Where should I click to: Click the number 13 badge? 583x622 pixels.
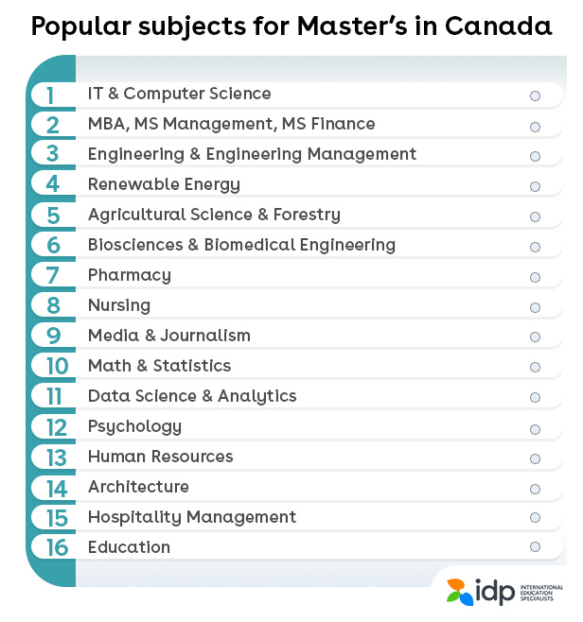[x=57, y=458]
